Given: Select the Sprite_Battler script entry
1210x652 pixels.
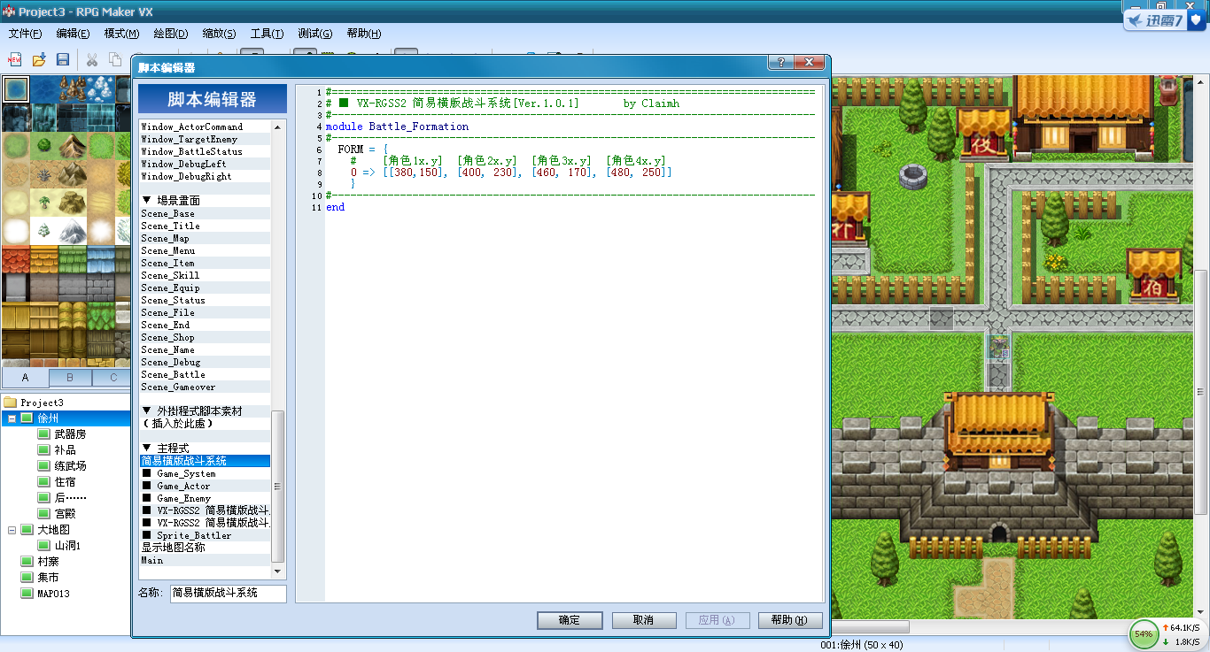Looking at the screenshot, I should [205, 536].
